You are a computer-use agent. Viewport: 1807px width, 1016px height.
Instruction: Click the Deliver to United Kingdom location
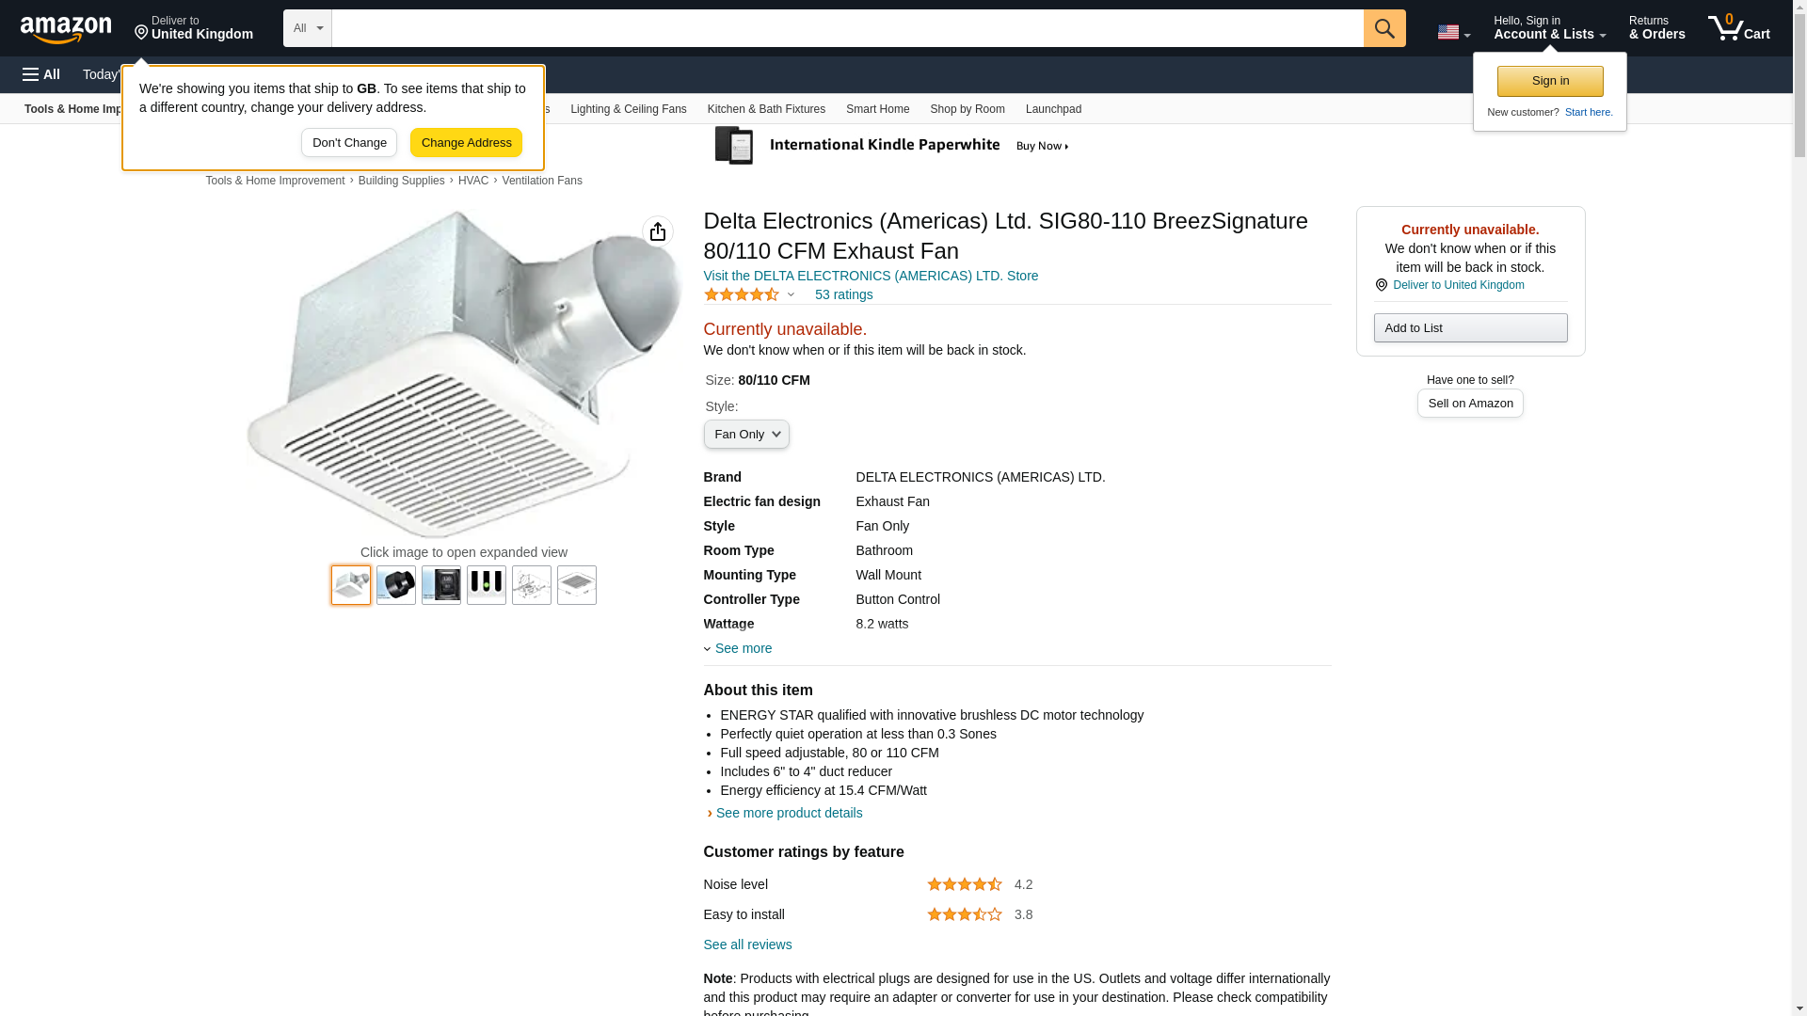click(x=194, y=28)
